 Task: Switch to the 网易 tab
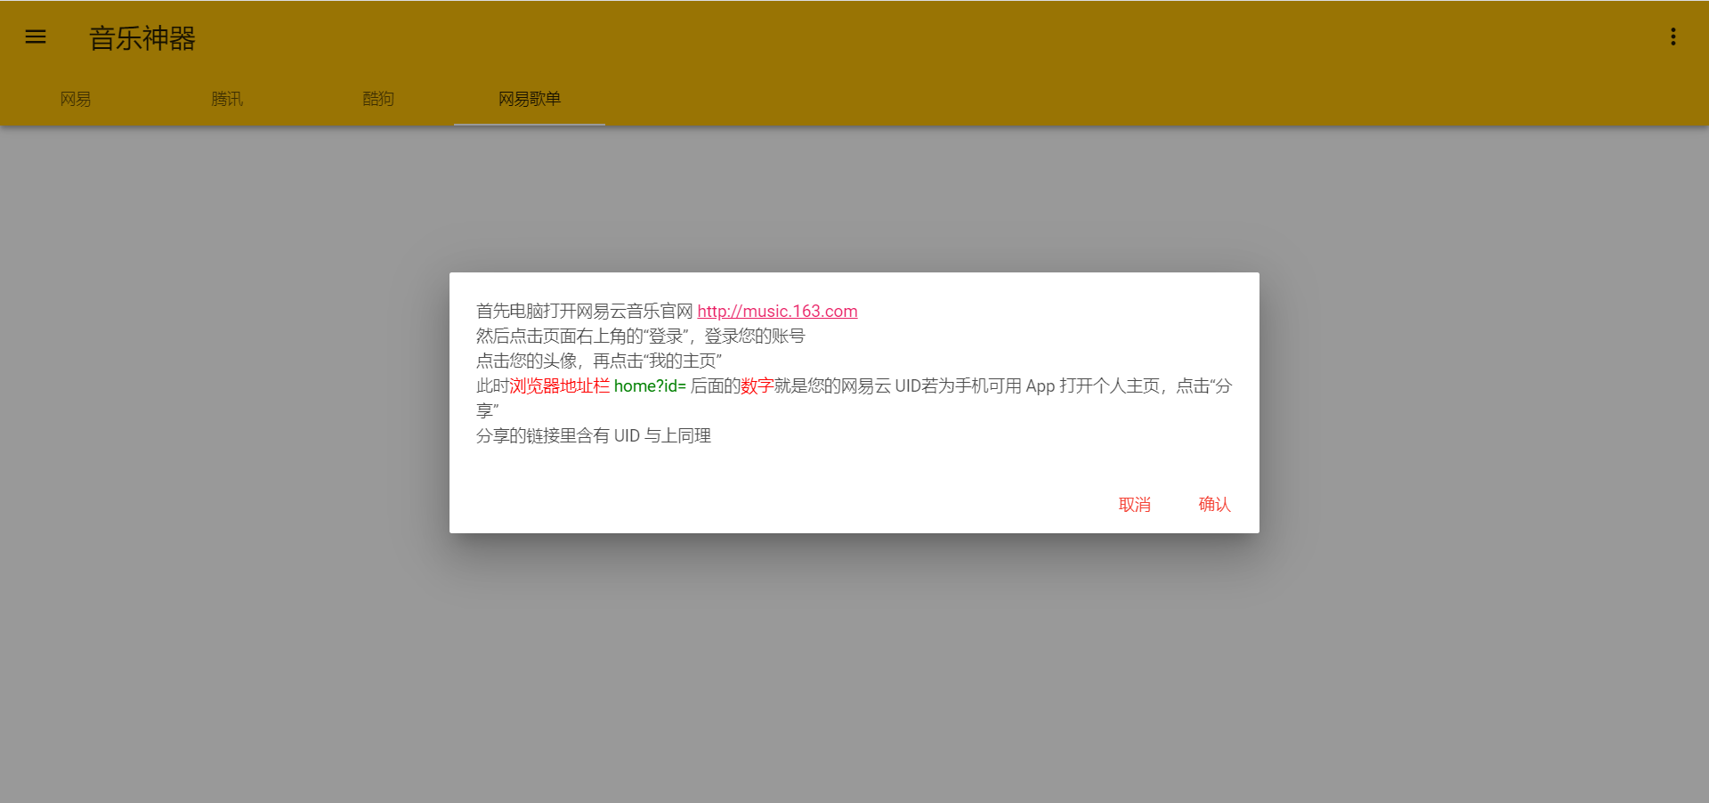[76, 99]
